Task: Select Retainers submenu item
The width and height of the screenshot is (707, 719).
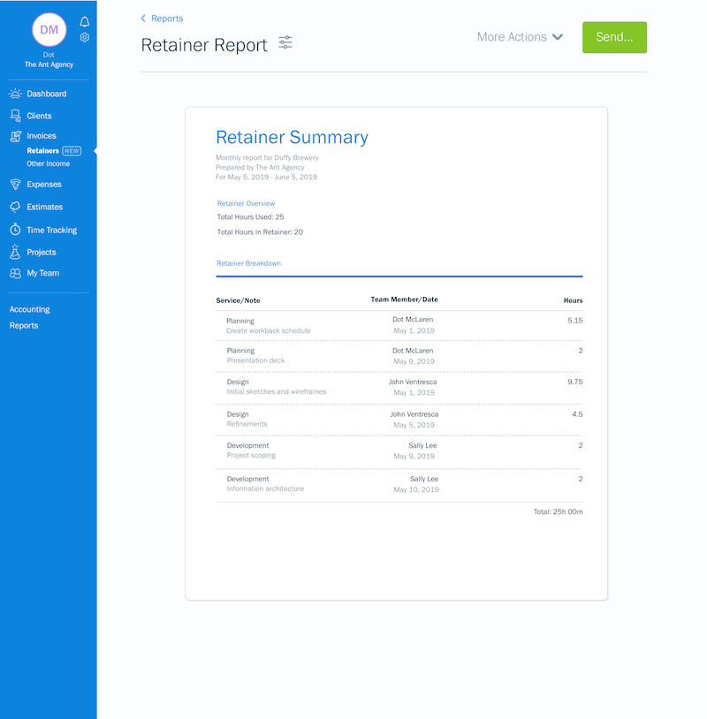Action: pyautogui.click(x=42, y=151)
